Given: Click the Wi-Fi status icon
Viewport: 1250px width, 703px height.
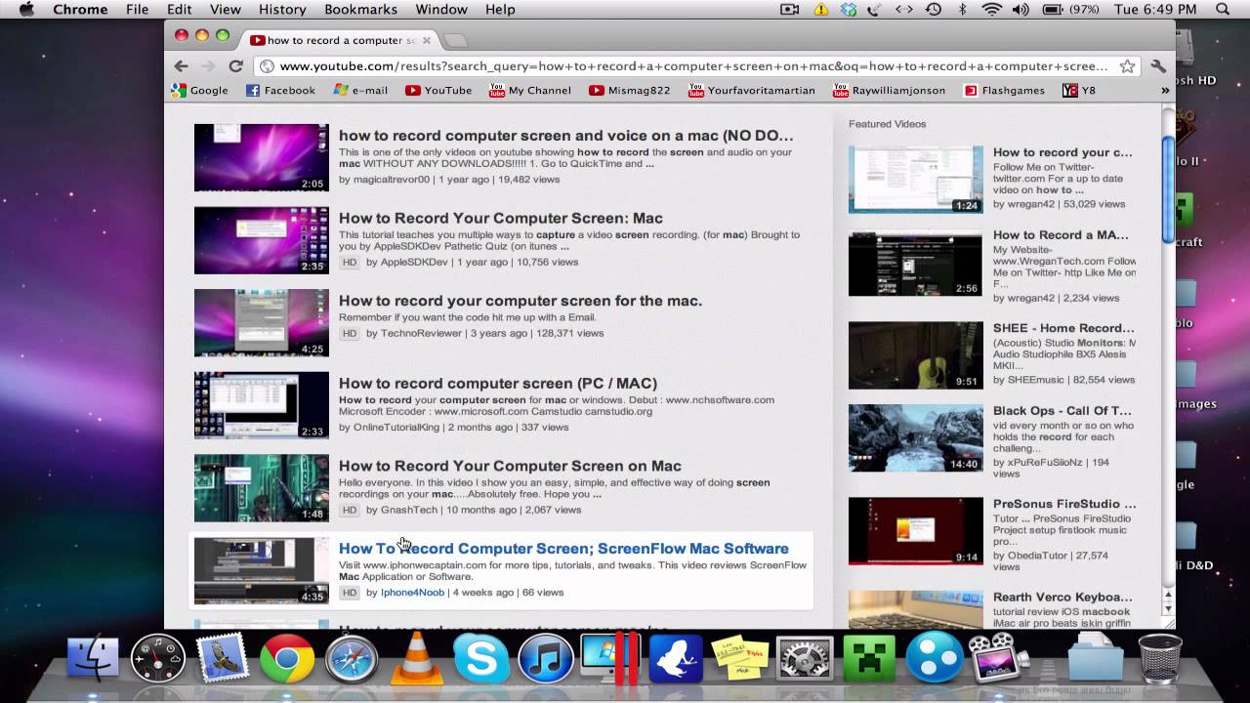Looking at the screenshot, I should pos(992,10).
